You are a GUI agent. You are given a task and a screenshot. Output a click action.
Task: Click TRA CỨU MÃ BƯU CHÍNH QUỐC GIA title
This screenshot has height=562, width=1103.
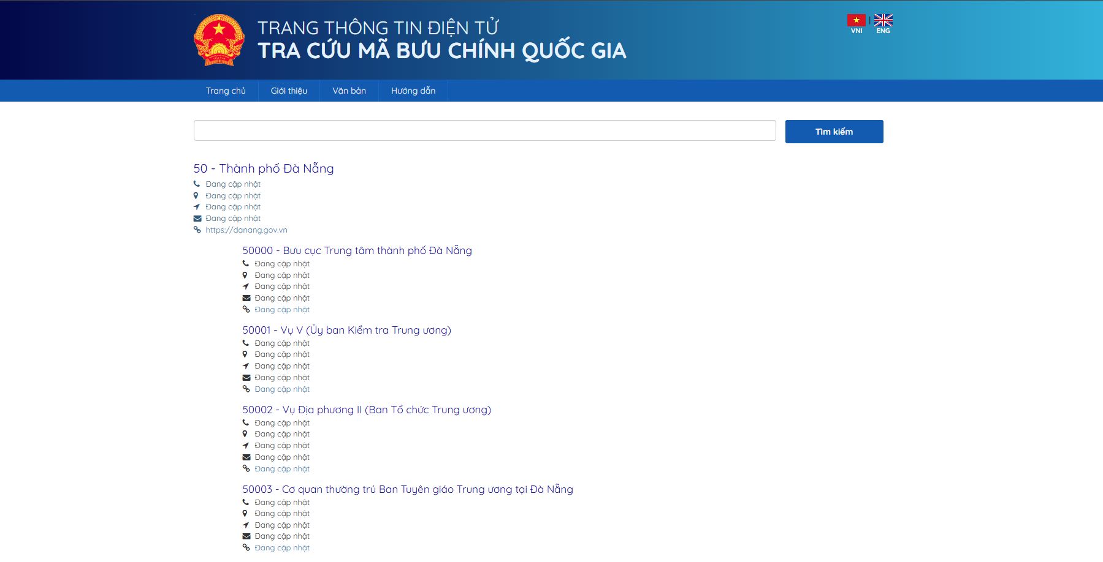point(442,50)
